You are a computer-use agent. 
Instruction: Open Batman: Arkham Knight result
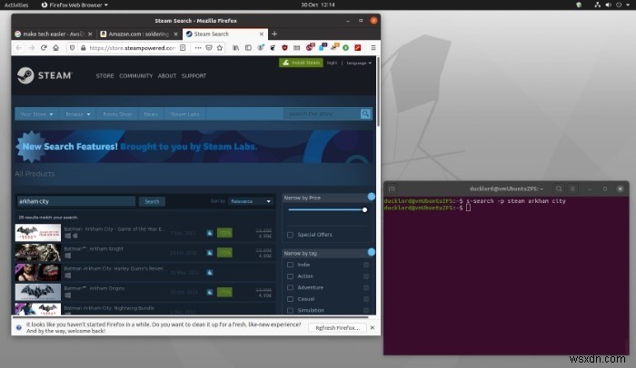[145, 253]
